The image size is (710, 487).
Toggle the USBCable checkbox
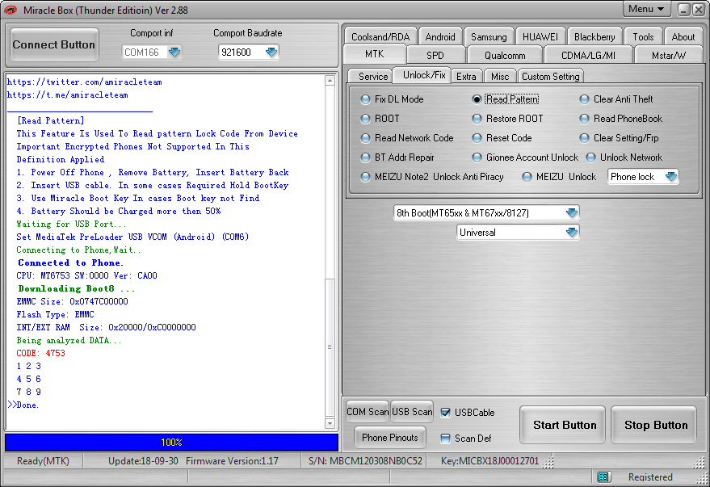tap(446, 413)
